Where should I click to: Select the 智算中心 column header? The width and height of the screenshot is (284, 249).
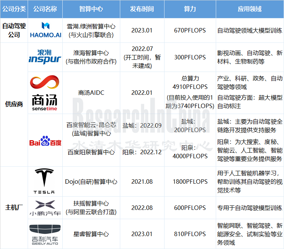(x=91, y=9)
